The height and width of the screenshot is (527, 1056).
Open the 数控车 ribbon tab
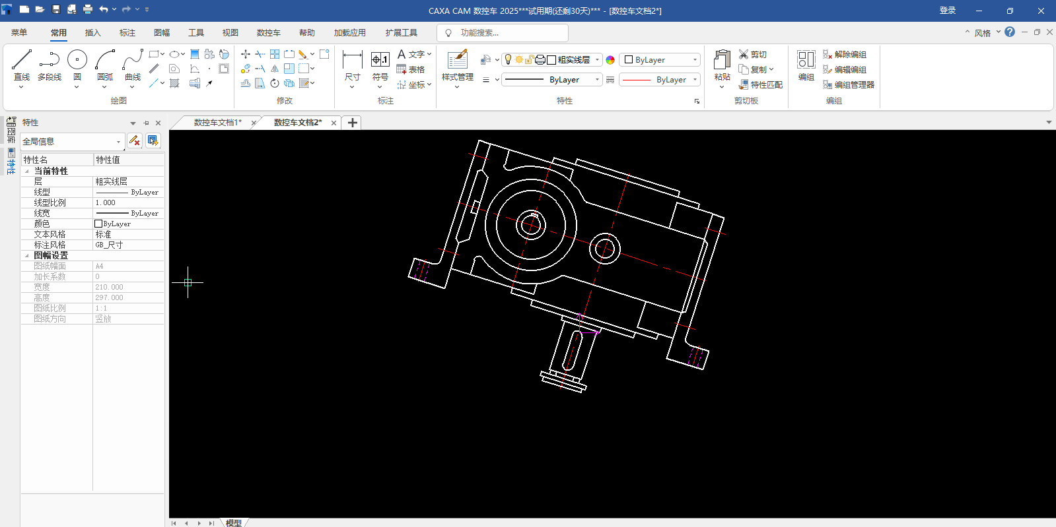coord(268,33)
